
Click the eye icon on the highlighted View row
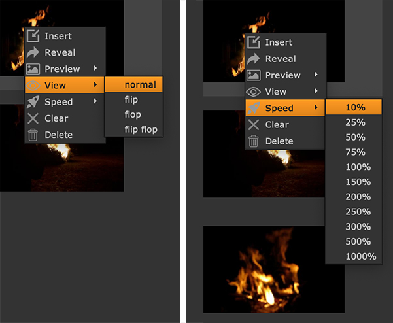click(x=33, y=85)
